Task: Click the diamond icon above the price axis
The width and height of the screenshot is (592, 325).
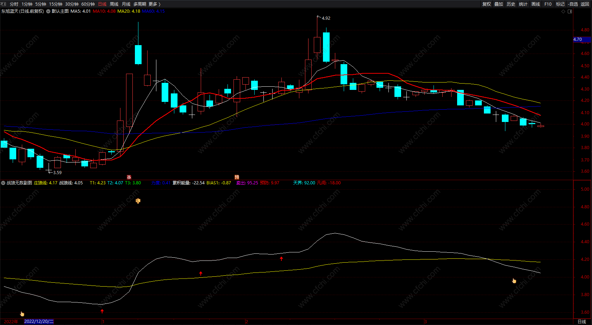Action: coord(563,11)
